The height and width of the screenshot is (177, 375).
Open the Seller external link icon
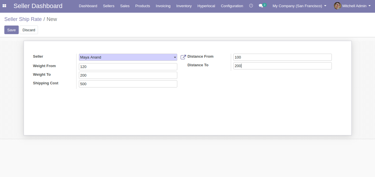click(183, 57)
